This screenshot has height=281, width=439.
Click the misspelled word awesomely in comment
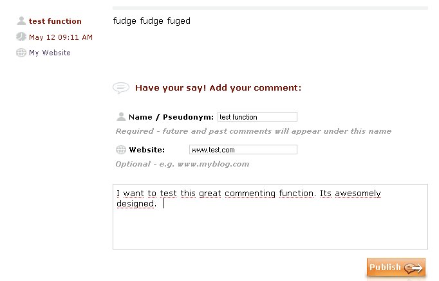coord(353,194)
